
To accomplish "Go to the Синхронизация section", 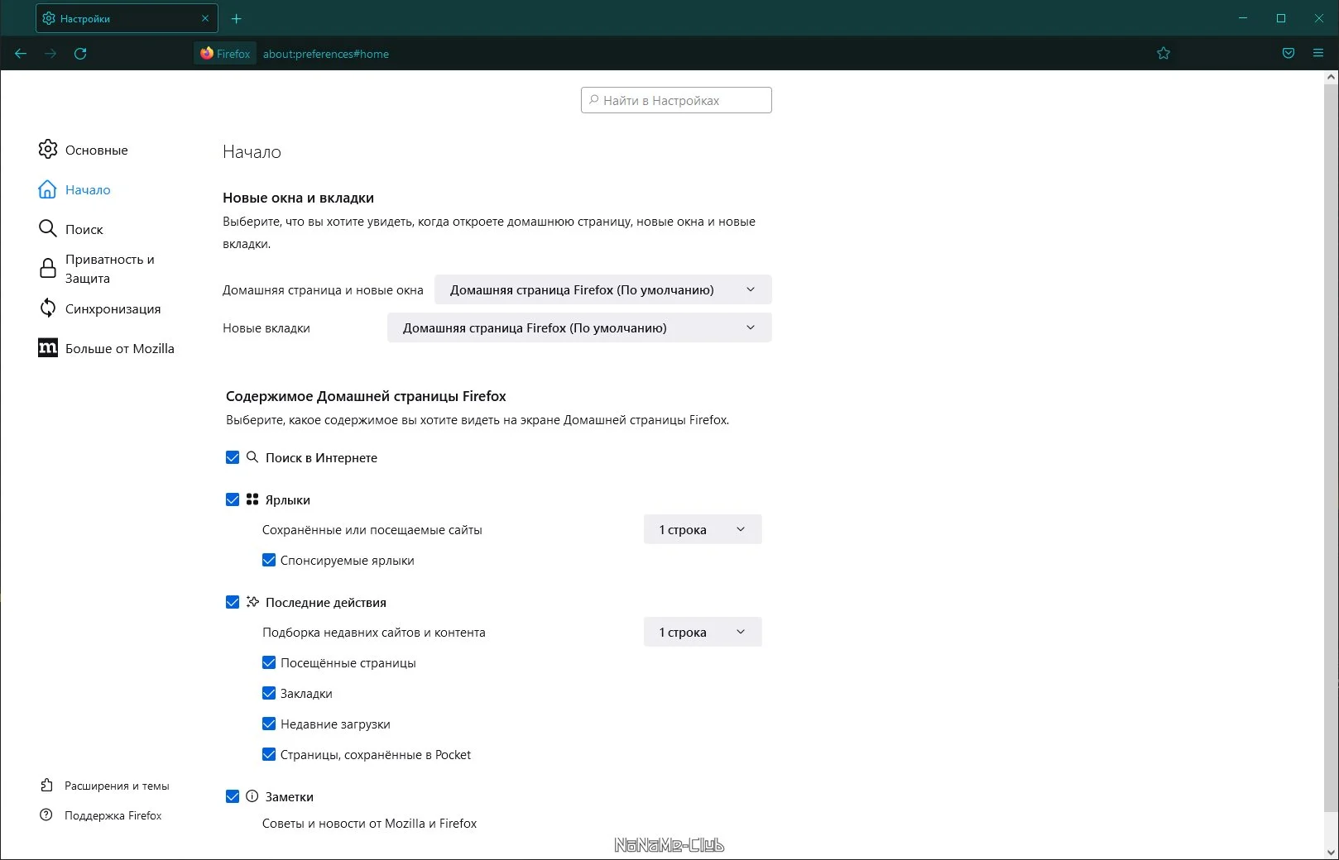I will tap(113, 308).
